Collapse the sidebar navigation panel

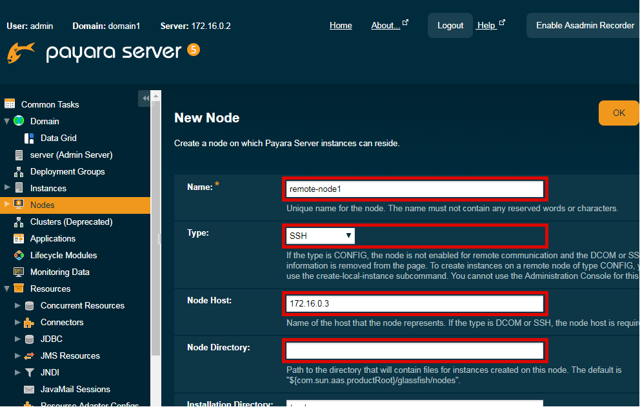145,98
